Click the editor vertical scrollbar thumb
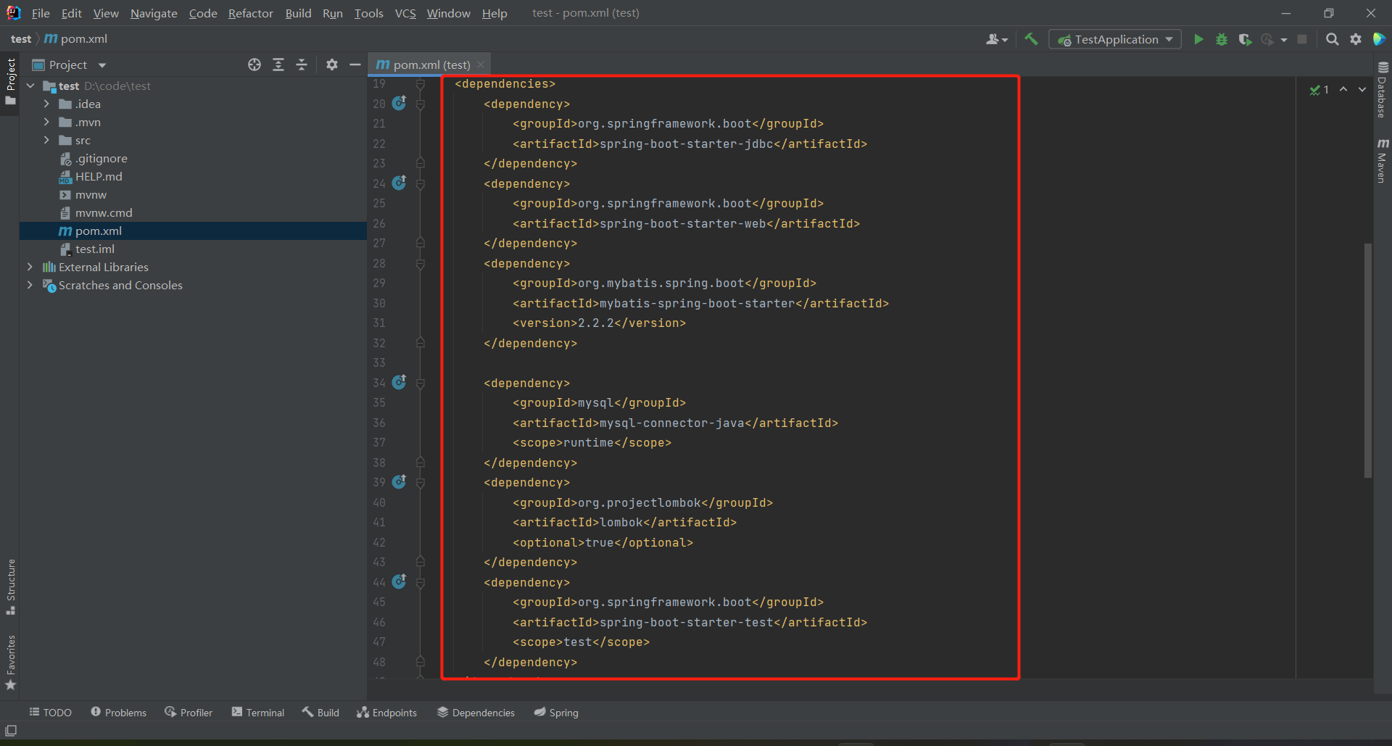The height and width of the screenshot is (746, 1392). (x=1368, y=360)
